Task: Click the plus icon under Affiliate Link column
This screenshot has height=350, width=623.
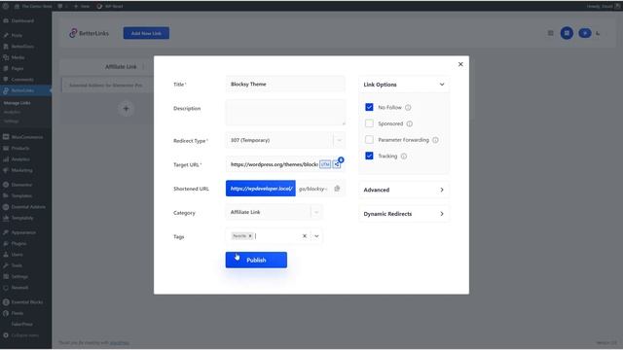Action: tap(126, 109)
